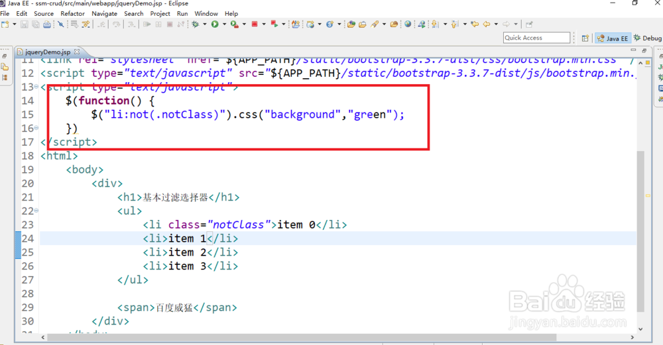The width and height of the screenshot is (663, 345).
Task: Click the Search flashlight icon
Action: click(375, 25)
